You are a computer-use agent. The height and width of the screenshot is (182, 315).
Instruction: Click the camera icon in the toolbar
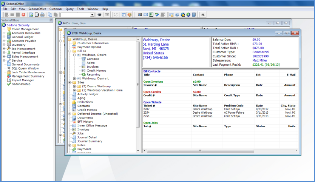pos(140,15)
